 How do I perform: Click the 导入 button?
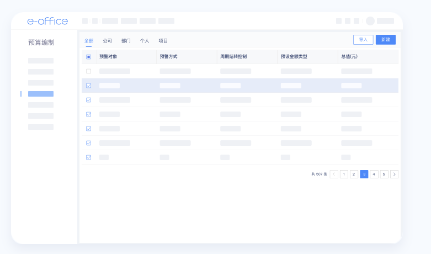363,40
